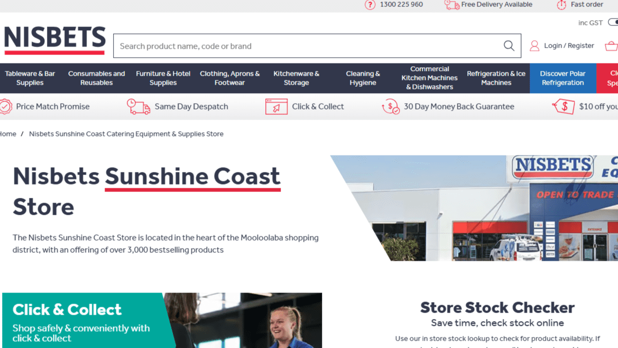Viewport: 618px width, 348px height.
Task: Click the Fast order link
Action: pyautogui.click(x=587, y=4)
